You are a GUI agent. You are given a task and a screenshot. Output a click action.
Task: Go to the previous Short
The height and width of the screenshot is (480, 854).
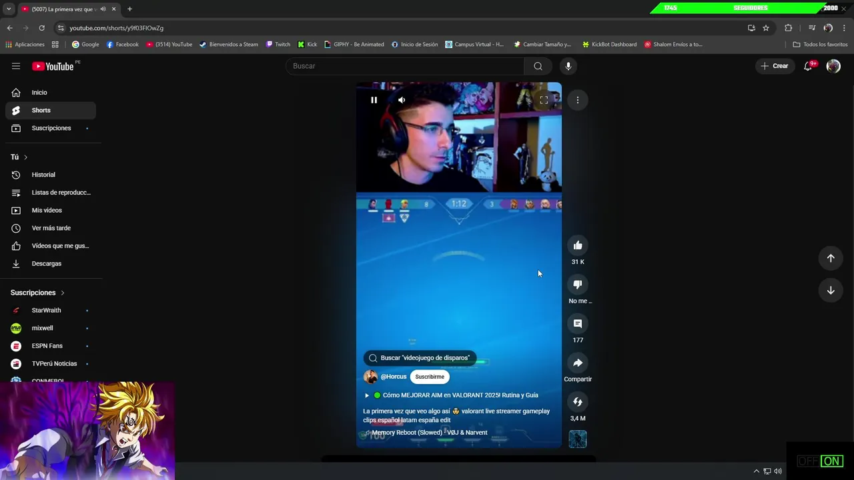831,258
